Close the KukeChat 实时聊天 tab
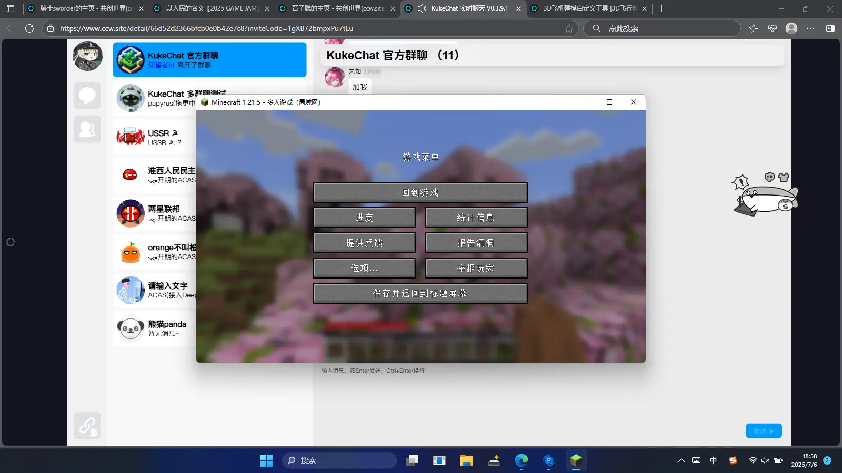The height and width of the screenshot is (473, 842). pos(518,8)
